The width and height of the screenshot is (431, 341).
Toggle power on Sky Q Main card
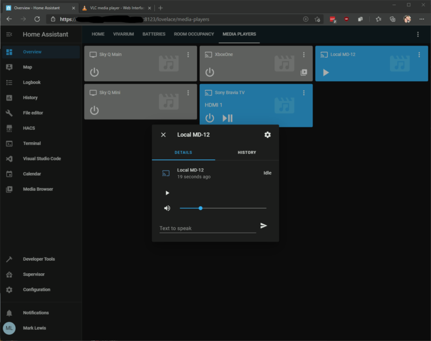(x=94, y=72)
